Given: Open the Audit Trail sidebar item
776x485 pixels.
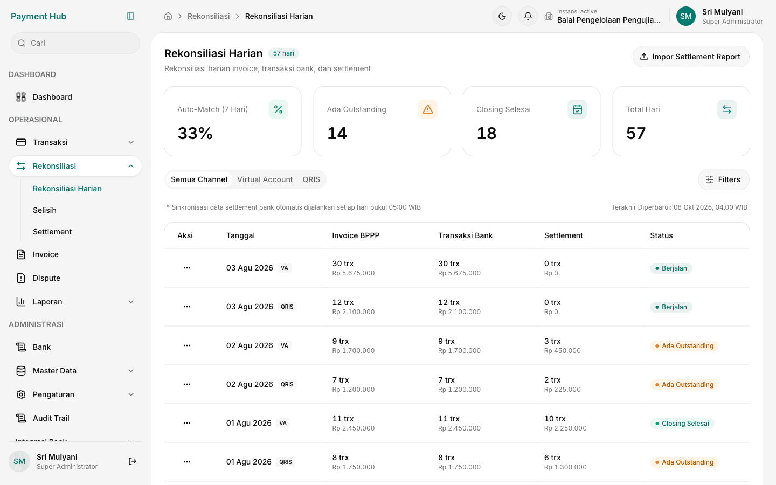Looking at the screenshot, I should (75, 418).
